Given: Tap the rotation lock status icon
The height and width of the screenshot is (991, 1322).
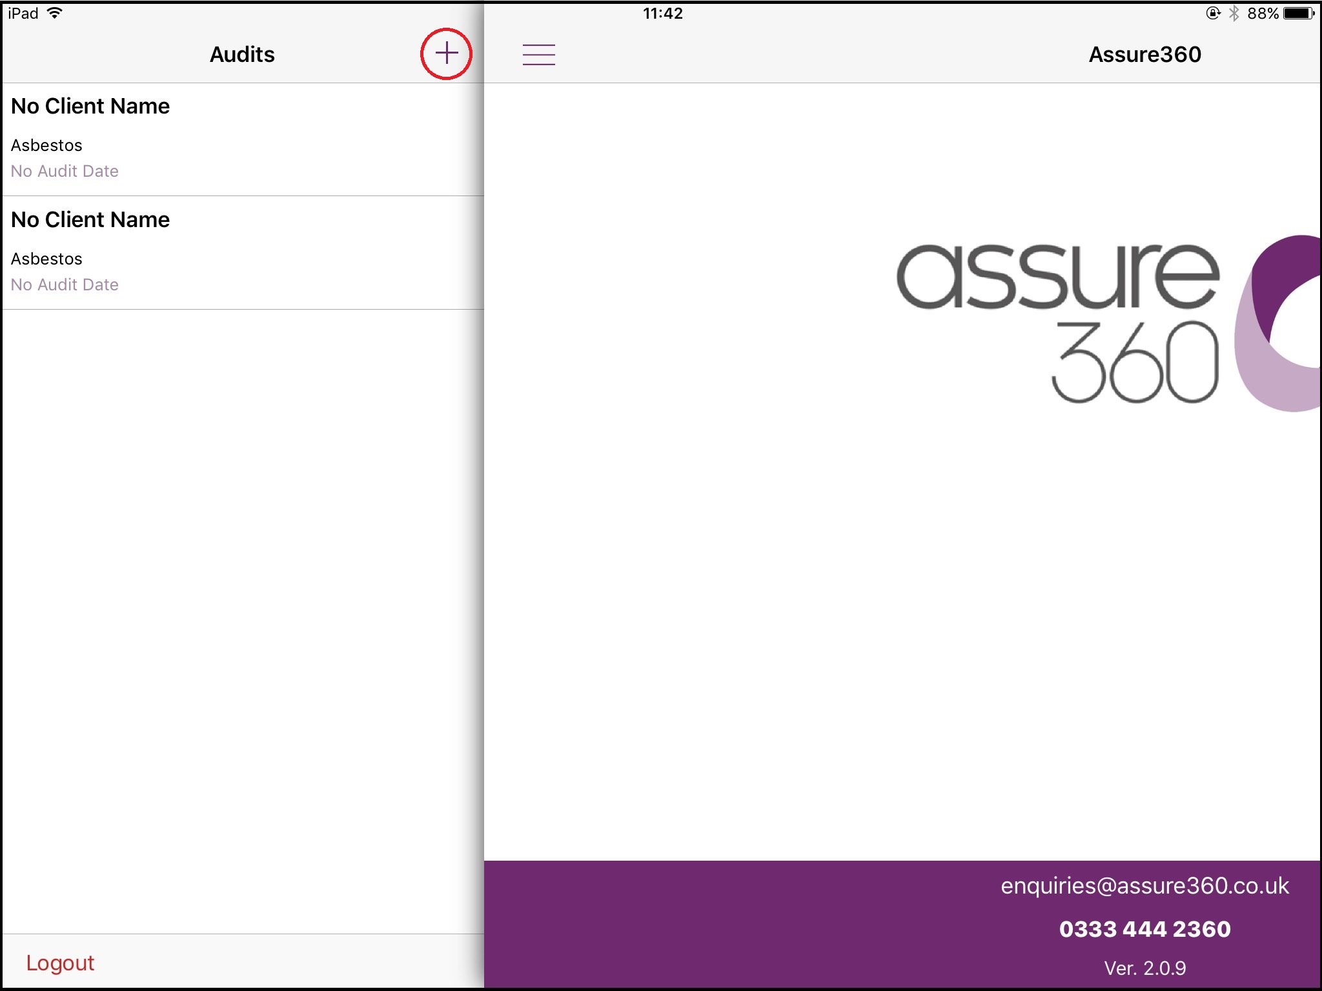Looking at the screenshot, I should point(1213,13).
